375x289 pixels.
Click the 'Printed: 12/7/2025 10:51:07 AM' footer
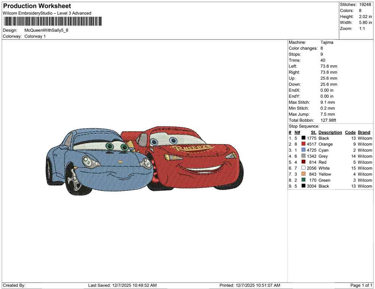tap(250, 285)
